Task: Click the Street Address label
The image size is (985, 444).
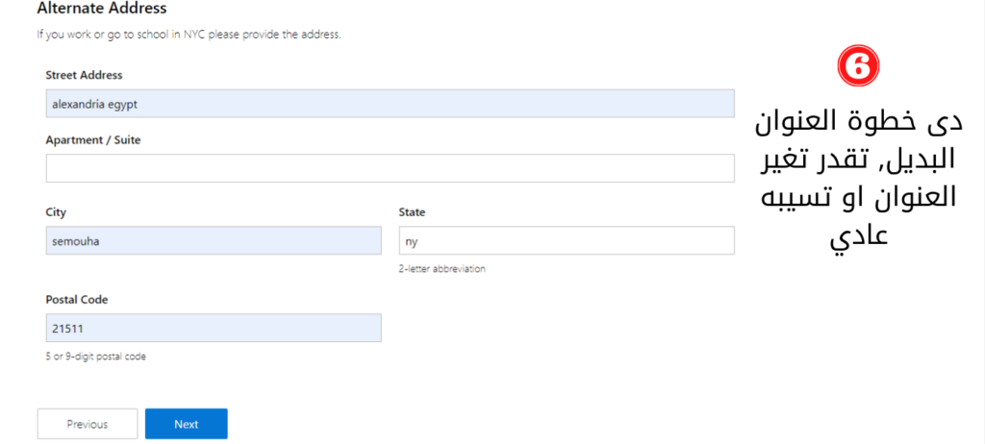Action: coord(85,75)
